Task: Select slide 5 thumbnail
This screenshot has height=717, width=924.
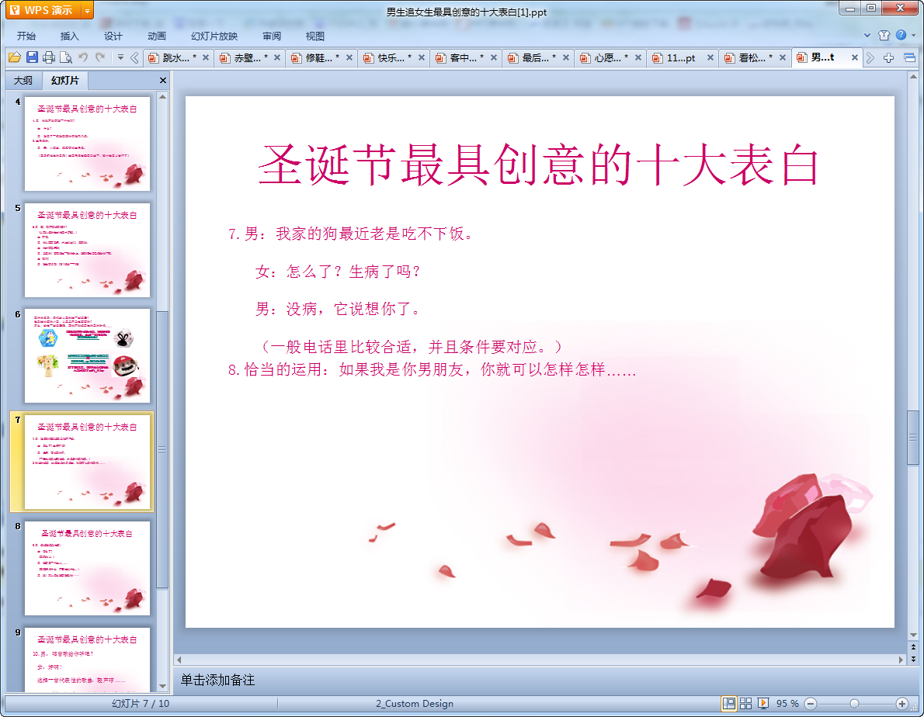Action: (87, 250)
